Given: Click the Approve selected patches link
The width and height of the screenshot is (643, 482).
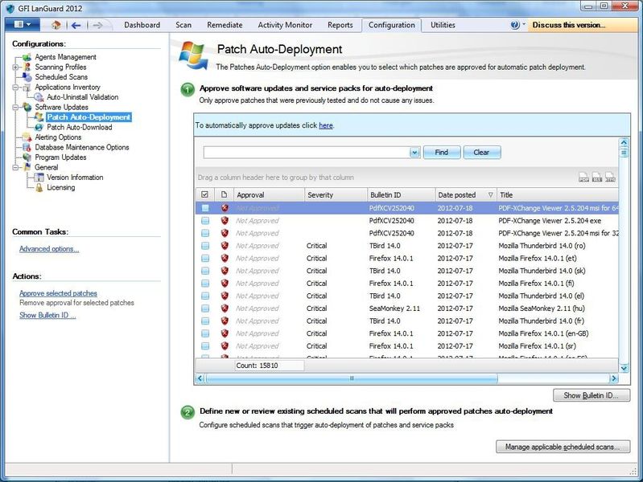Looking at the screenshot, I should (58, 293).
